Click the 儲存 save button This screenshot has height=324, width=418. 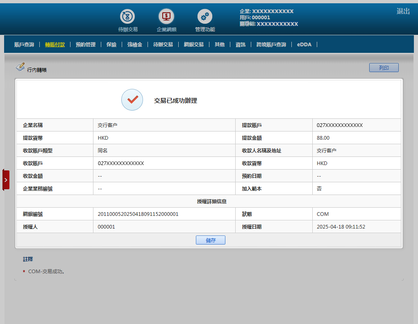(x=211, y=240)
